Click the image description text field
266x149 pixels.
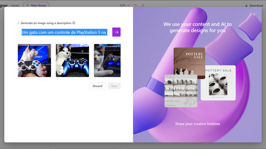pos(64,32)
